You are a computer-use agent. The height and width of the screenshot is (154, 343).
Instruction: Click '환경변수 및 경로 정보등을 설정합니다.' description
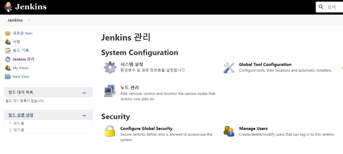click(x=153, y=70)
